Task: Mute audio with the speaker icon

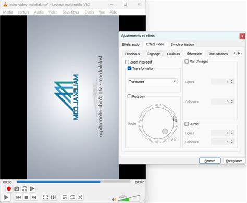Action: [x=114, y=199]
